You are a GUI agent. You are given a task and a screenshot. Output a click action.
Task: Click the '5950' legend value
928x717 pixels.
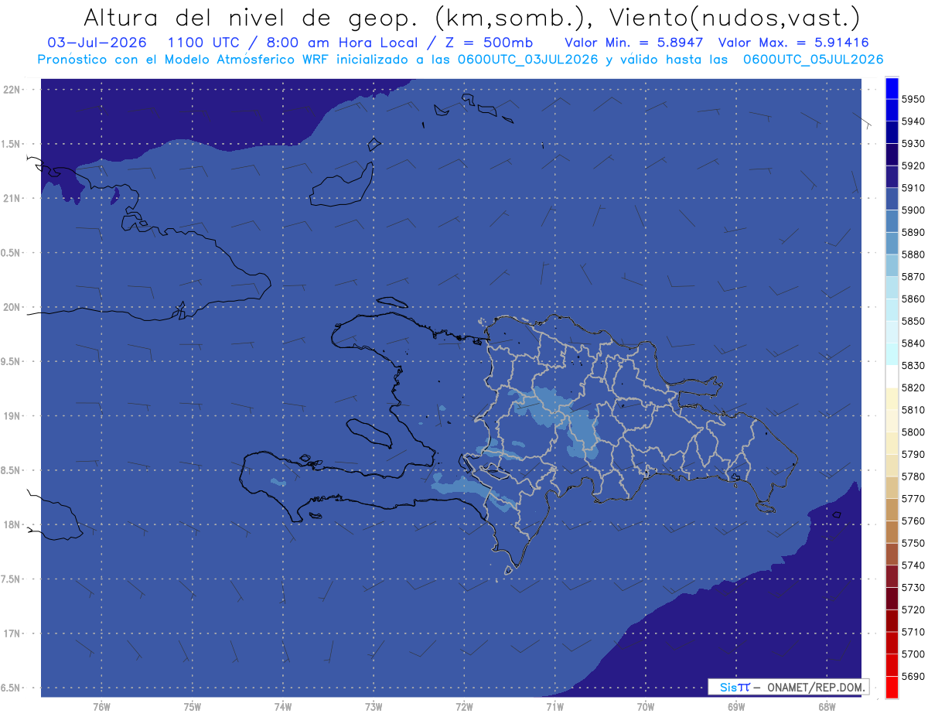click(x=913, y=99)
